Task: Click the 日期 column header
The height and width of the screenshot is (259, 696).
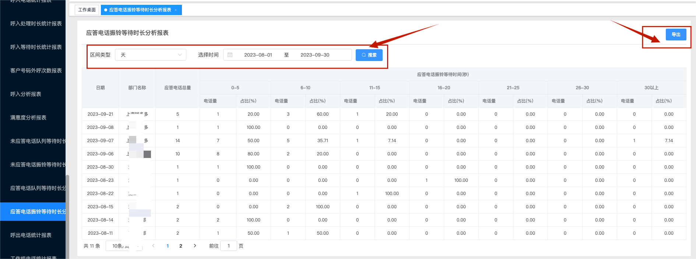Action: [x=100, y=88]
